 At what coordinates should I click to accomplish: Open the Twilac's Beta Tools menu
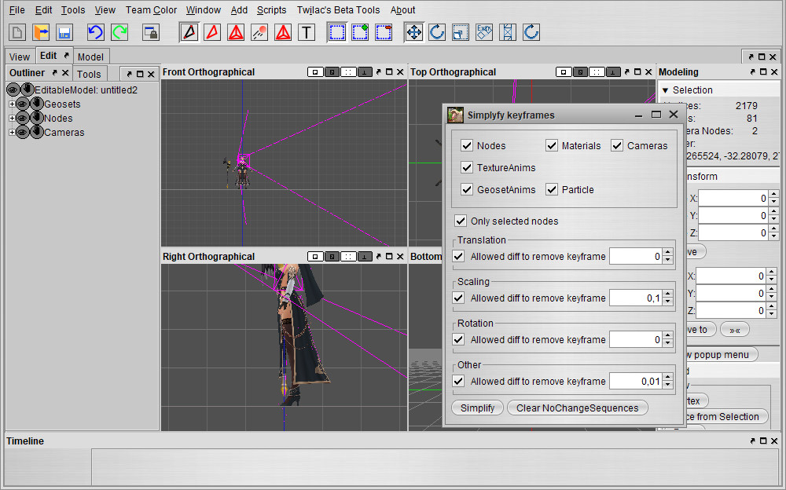point(338,10)
